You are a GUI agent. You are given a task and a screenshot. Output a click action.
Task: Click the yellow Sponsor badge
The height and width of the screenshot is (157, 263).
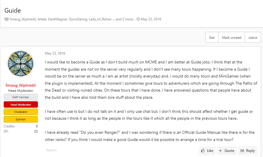tap(20, 119)
